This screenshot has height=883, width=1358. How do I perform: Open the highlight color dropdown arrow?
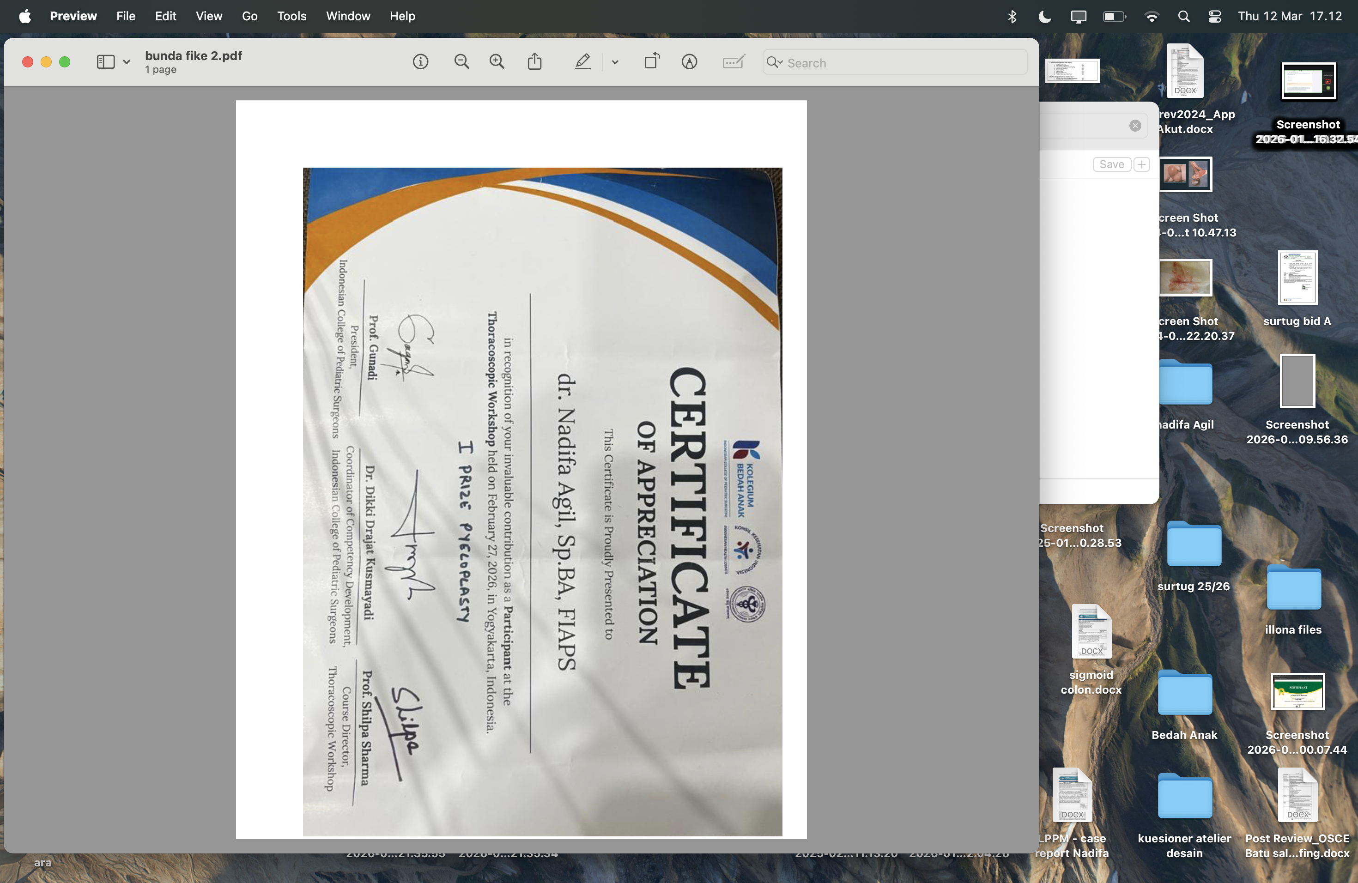615,62
